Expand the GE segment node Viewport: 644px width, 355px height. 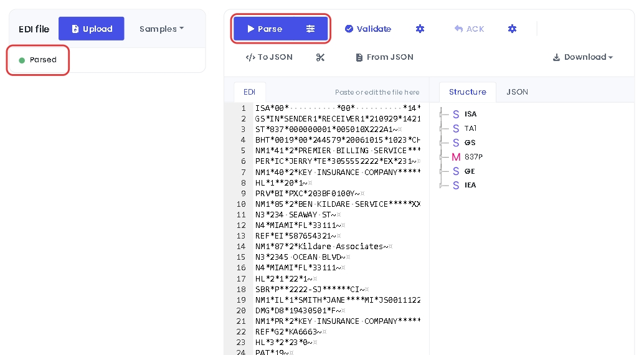click(x=441, y=171)
